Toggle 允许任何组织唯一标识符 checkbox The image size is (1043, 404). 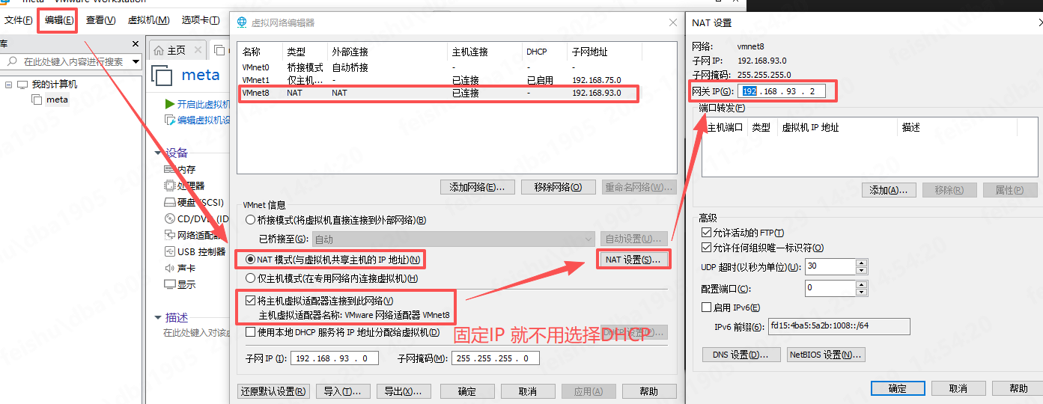click(x=706, y=248)
